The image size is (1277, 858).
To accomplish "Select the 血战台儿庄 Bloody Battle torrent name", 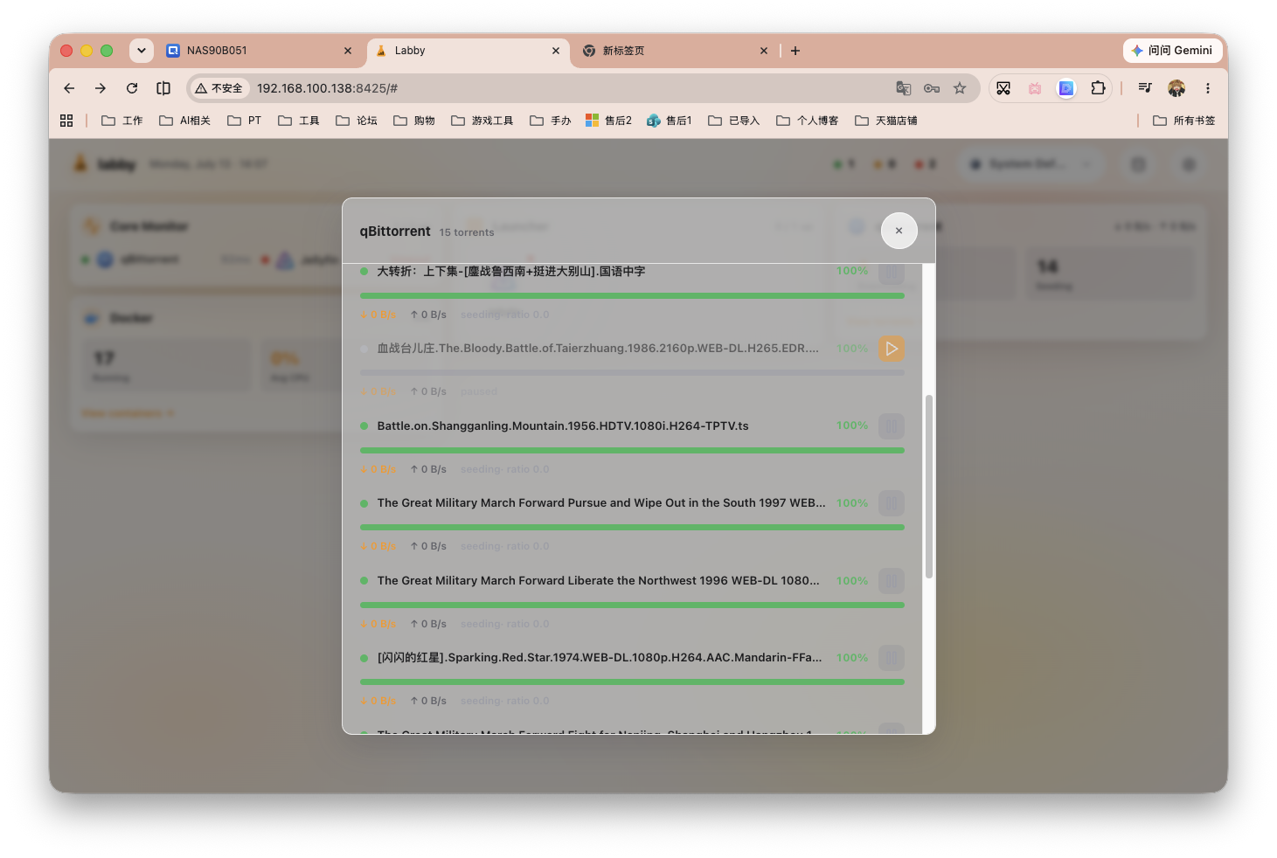I will click(598, 349).
